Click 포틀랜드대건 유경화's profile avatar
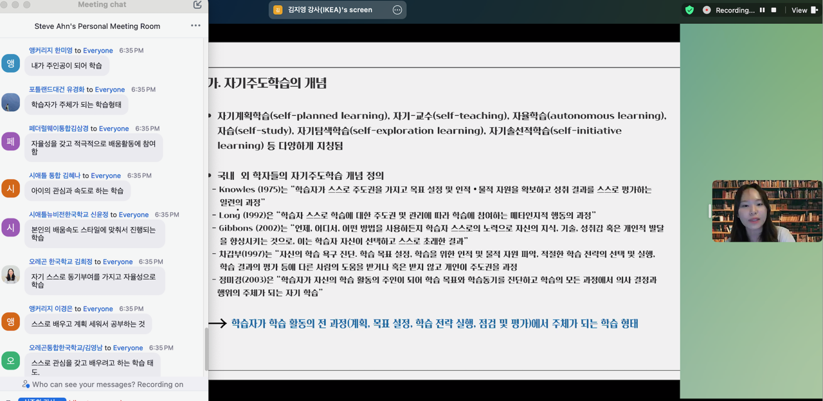This screenshot has width=823, height=401. point(10,102)
